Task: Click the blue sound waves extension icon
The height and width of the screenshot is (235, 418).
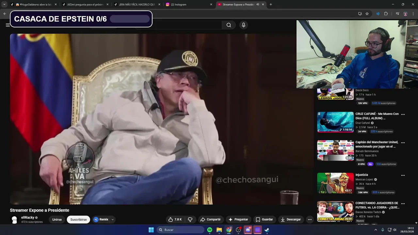Action: point(378,14)
